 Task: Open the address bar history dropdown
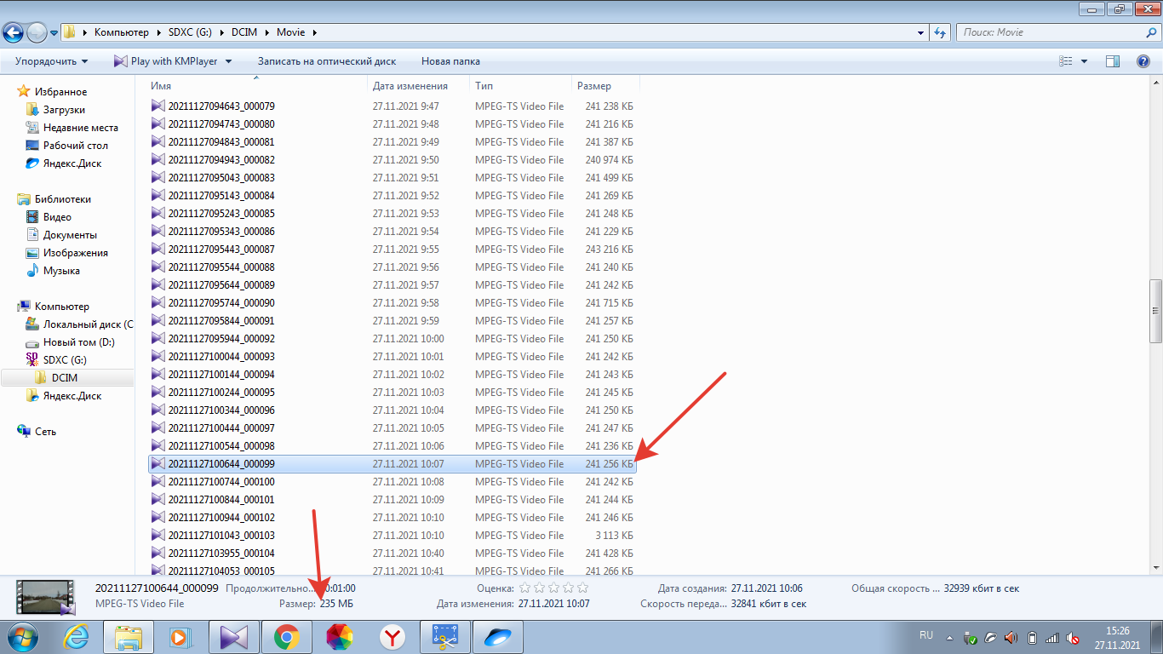(x=921, y=32)
